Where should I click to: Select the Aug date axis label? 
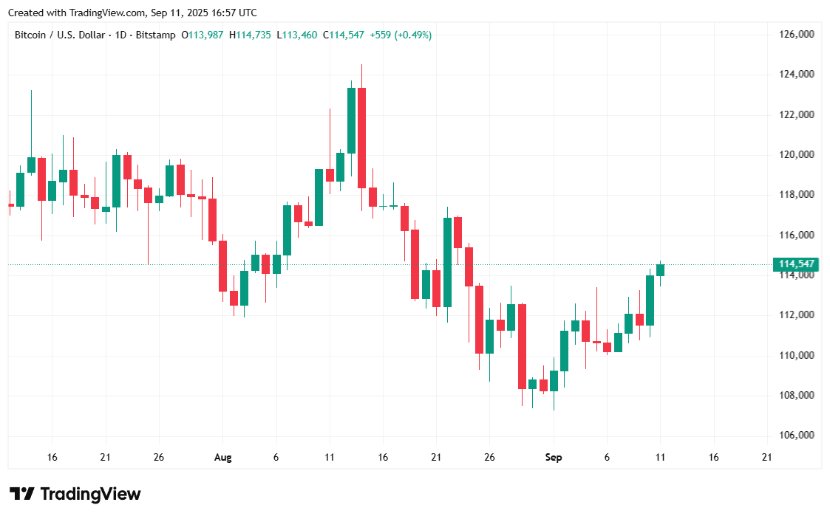click(222, 457)
